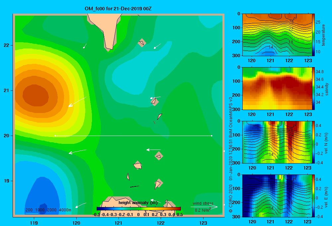Screen dimensions: 332x226
Task: Click the title "OM_fc00 for 21-Dec-2019 00Z"
Action: point(118,9)
